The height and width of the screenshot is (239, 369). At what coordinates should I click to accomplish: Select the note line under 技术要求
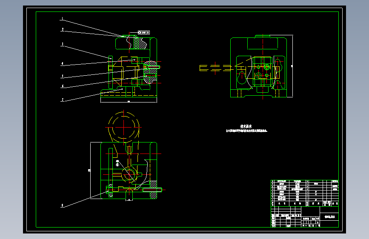[246, 131]
